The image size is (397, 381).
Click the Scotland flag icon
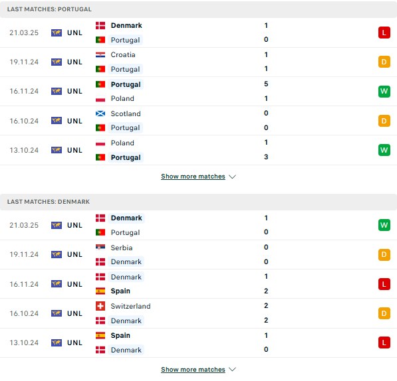(x=100, y=114)
